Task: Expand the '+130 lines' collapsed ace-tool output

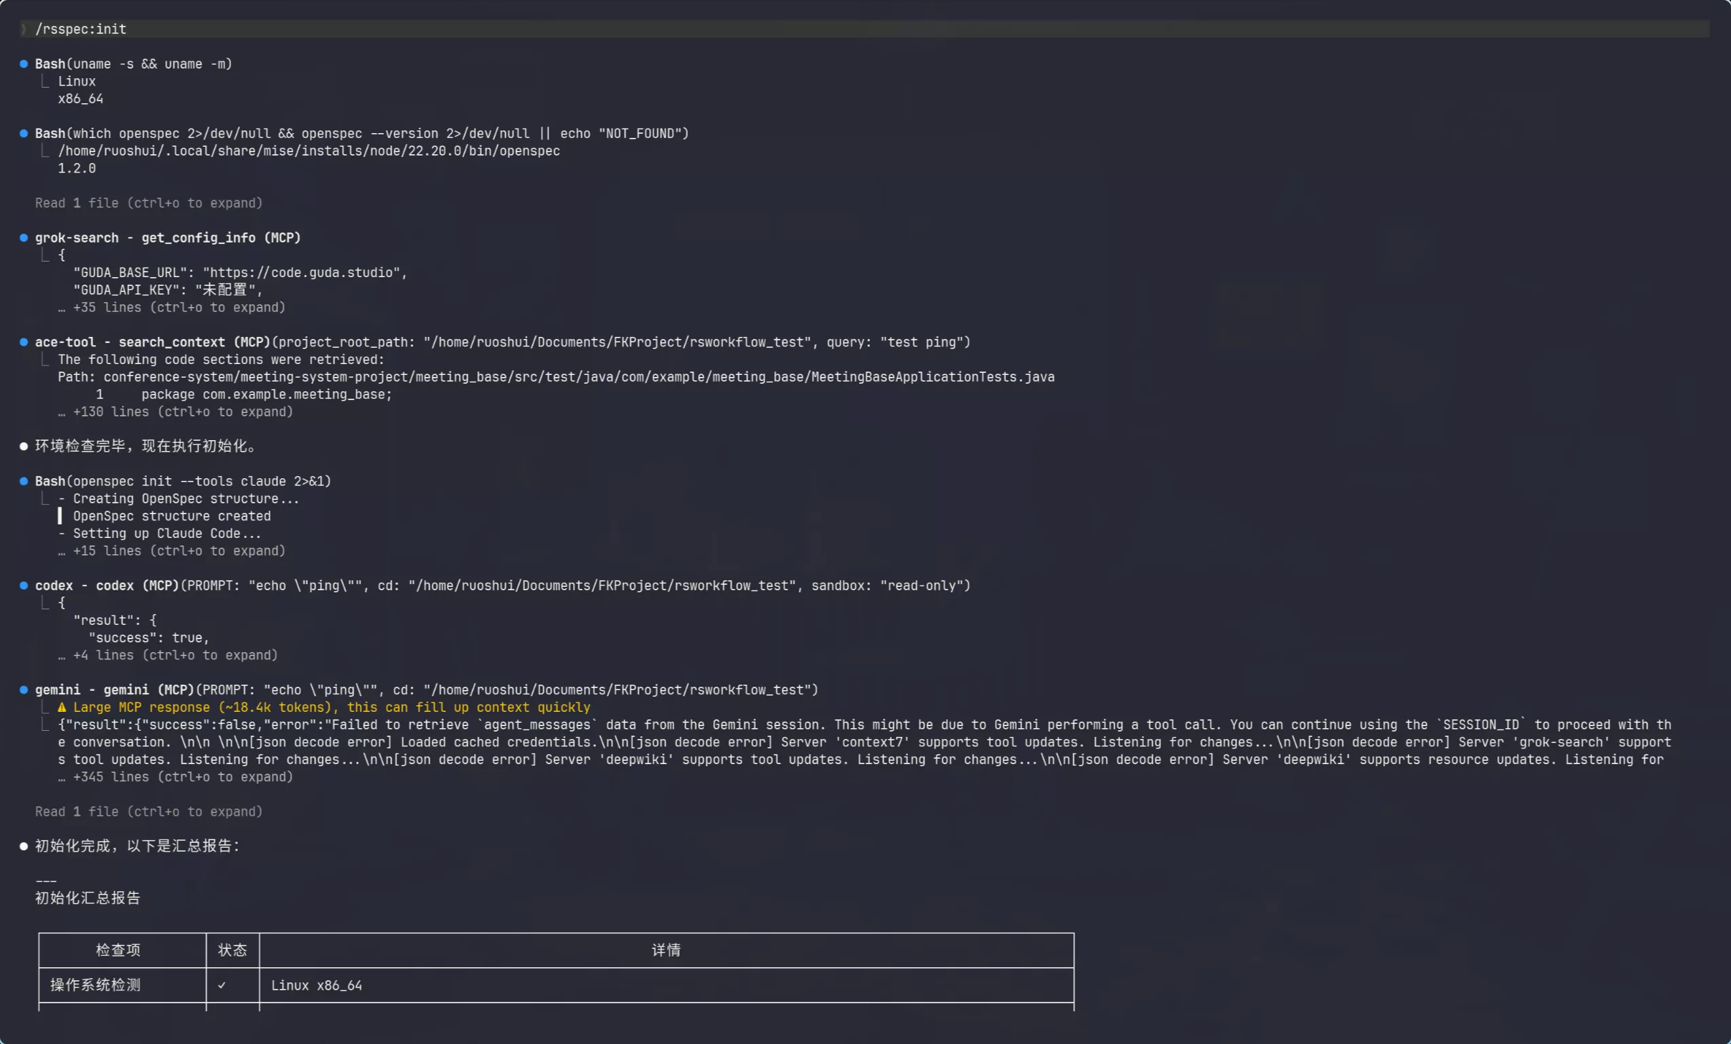Action: (x=183, y=412)
